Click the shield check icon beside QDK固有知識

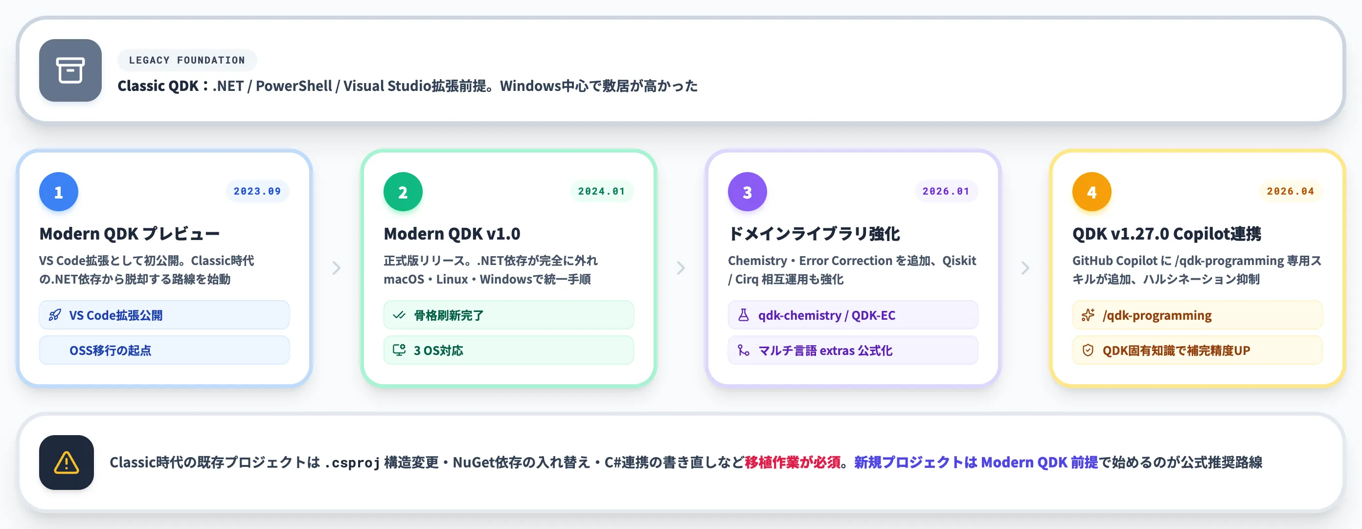pos(1088,351)
